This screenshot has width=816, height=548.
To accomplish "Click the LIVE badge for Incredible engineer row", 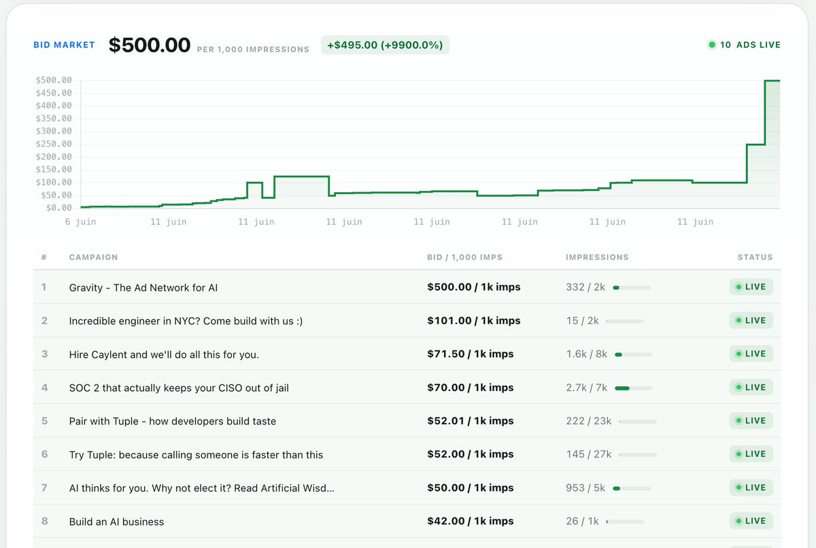I will pyautogui.click(x=751, y=321).
